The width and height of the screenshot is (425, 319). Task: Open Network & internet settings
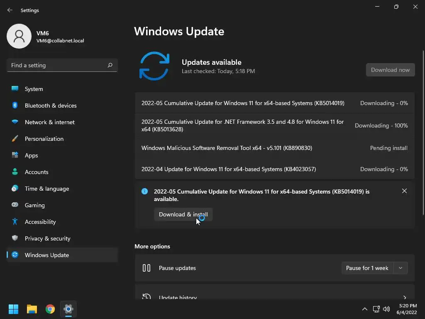point(62,122)
